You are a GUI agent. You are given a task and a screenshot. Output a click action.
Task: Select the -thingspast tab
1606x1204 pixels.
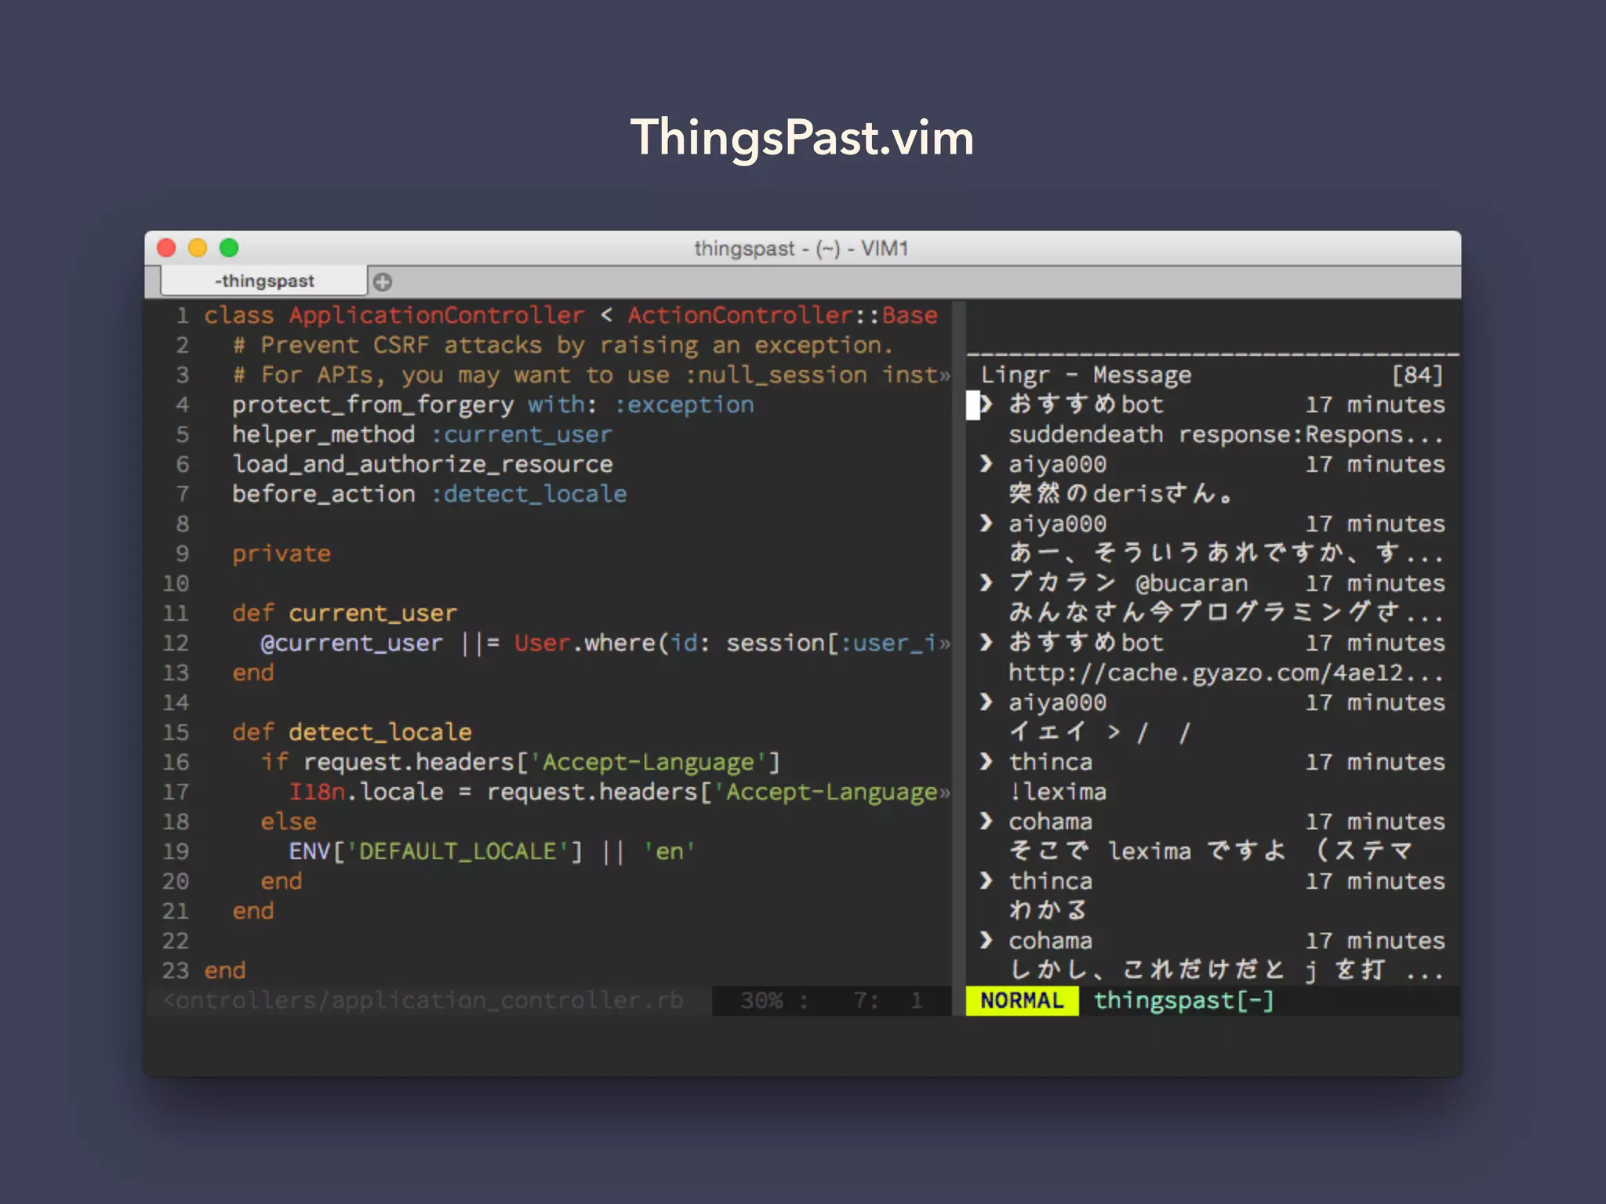(264, 281)
